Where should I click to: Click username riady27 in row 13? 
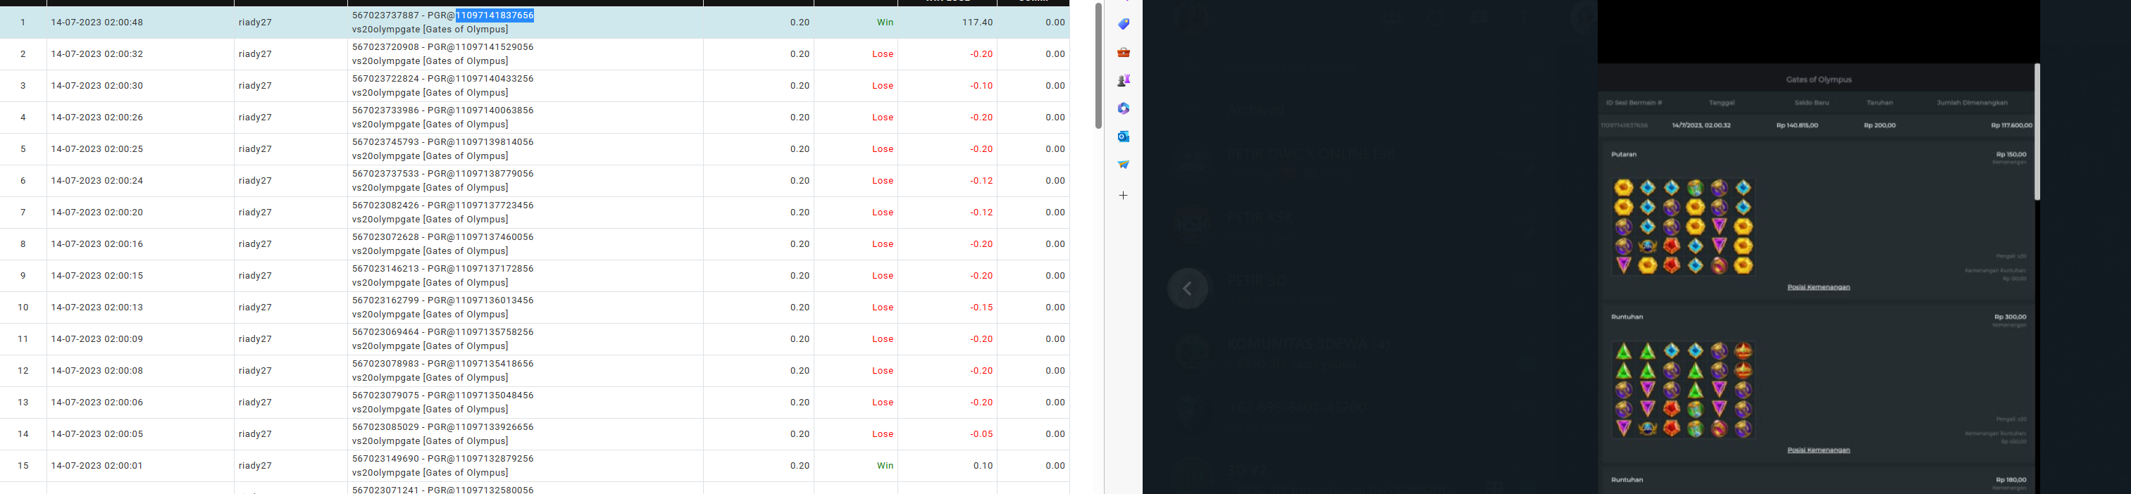(255, 403)
